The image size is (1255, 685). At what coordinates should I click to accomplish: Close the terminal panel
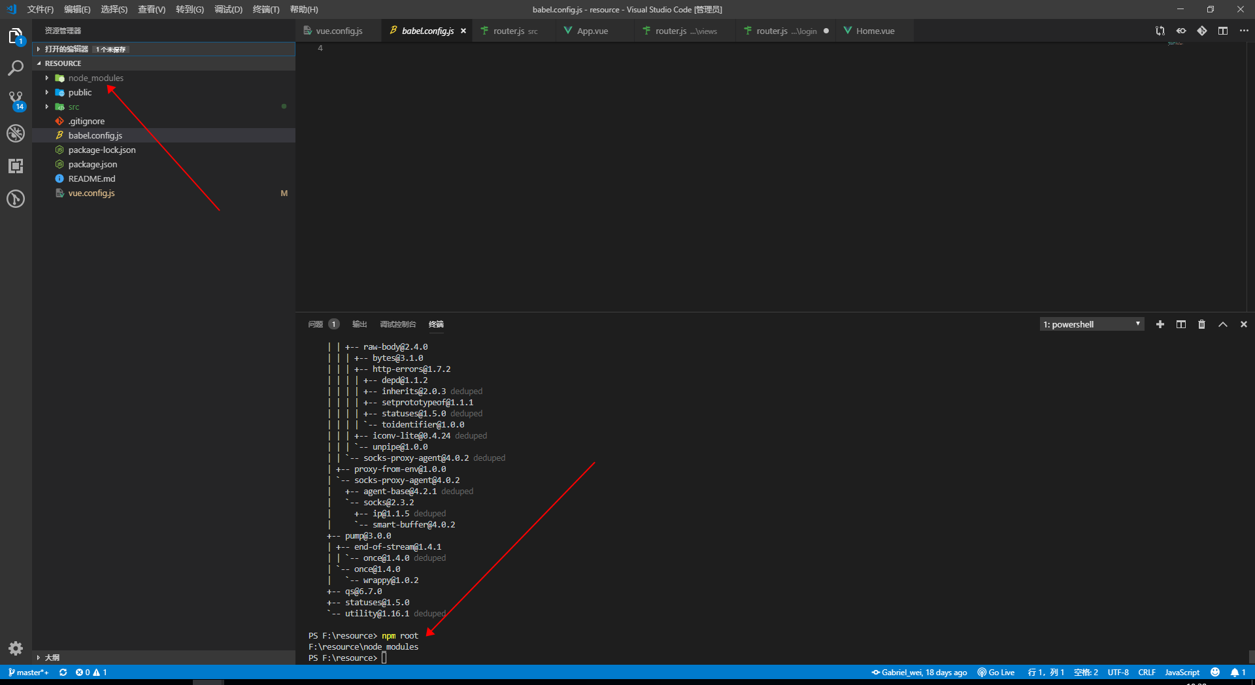tap(1244, 324)
